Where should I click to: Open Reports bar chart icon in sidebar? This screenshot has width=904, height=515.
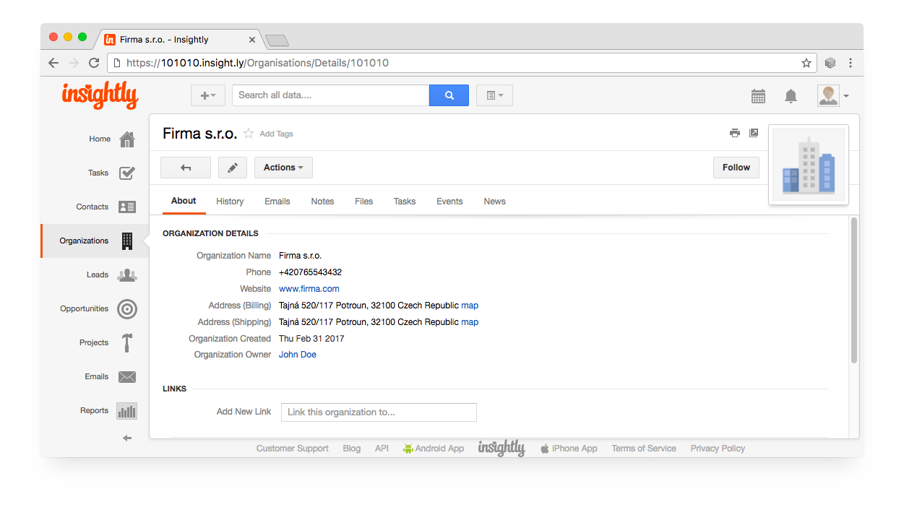tap(127, 411)
